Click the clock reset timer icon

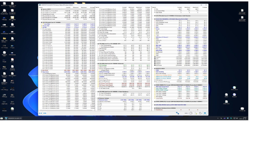coord(191,113)
